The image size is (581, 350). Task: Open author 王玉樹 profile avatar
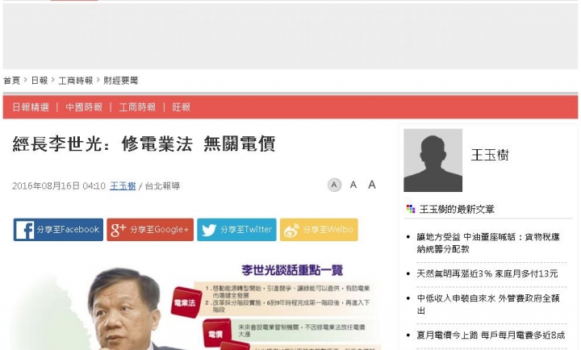[433, 160]
